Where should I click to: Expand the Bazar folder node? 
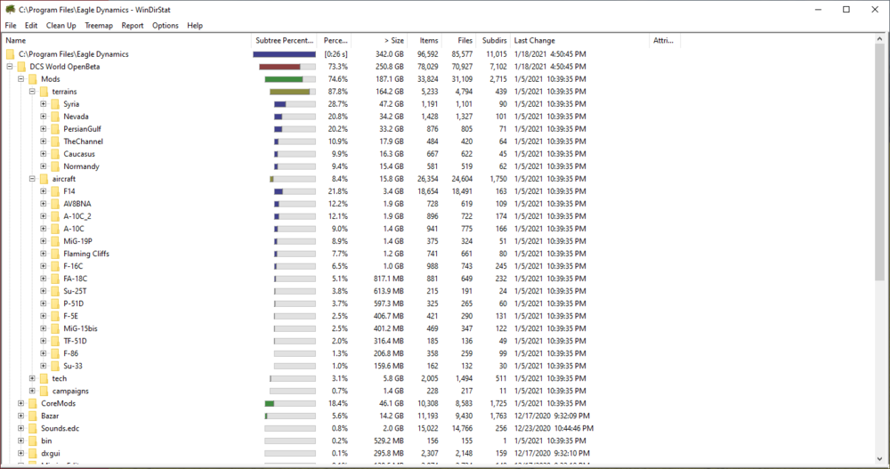coord(21,416)
